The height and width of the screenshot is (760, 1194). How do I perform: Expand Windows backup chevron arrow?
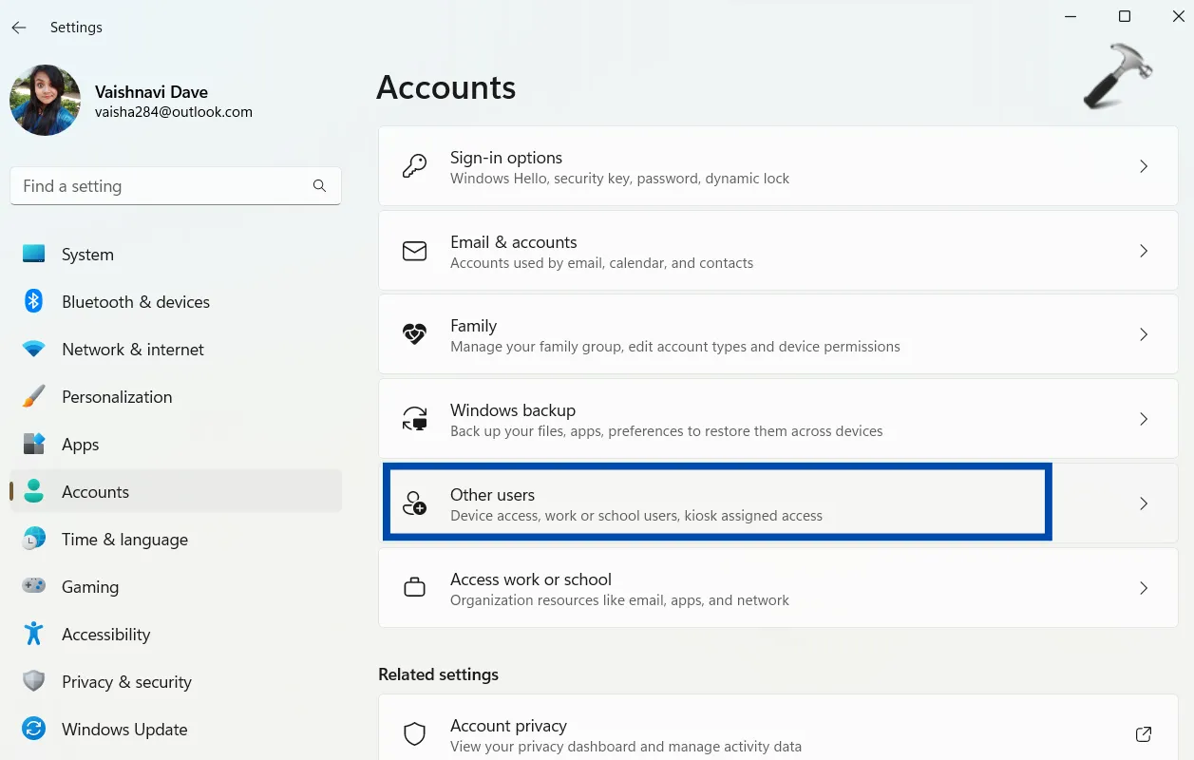point(1144,419)
